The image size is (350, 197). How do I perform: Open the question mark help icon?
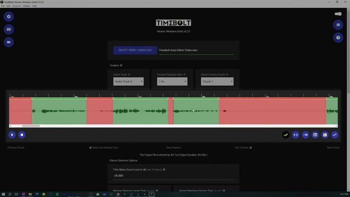point(338,38)
